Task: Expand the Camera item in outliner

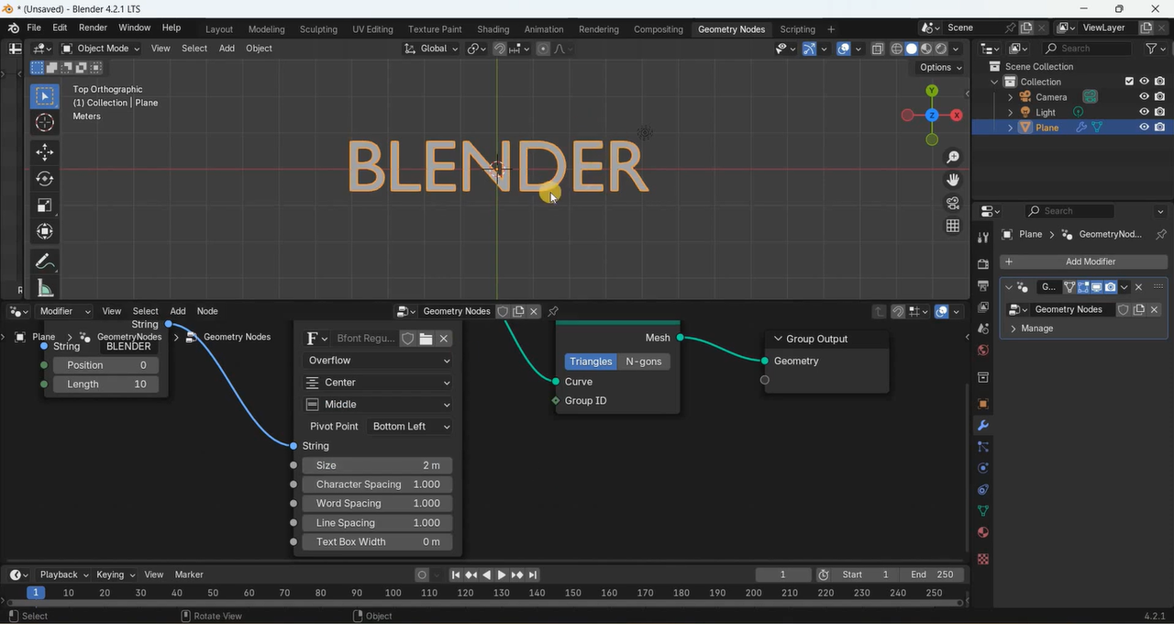Action: (1011, 97)
